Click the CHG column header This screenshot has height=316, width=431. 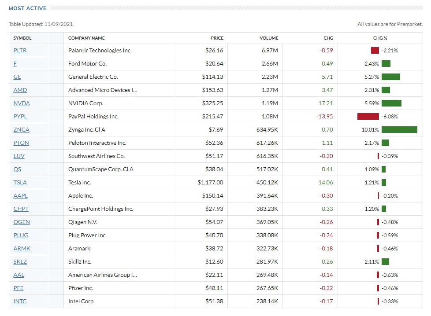pos(328,38)
